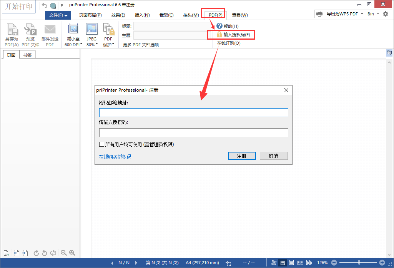Switch to 3D perspective page view icon
This screenshot has height=268, width=394.
click(274, 263)
